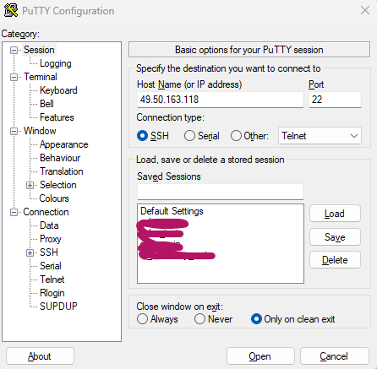Set close window on exit to Never
Viewport: 377px width, 369px height.
[199, 319]
